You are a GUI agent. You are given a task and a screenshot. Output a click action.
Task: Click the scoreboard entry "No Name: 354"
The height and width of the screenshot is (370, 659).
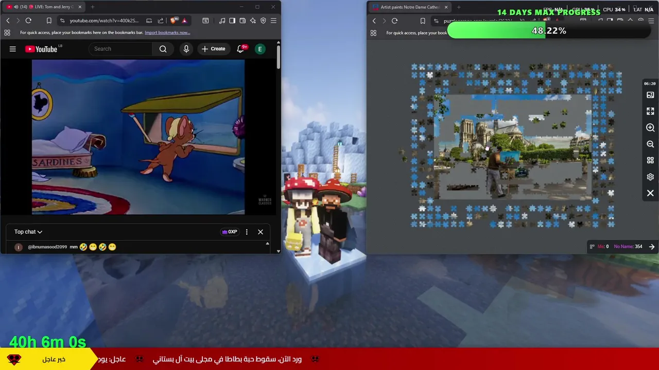click(628, 247)
